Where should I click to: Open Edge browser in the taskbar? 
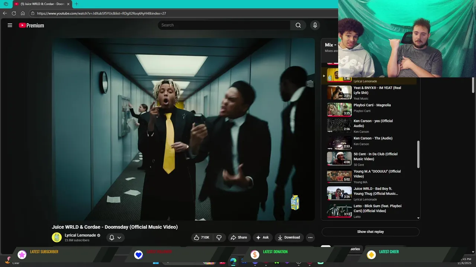tap(233, 262)
